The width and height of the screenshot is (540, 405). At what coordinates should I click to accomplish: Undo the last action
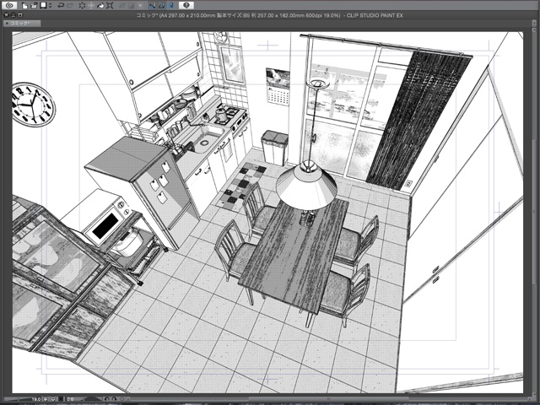(61, 6)
